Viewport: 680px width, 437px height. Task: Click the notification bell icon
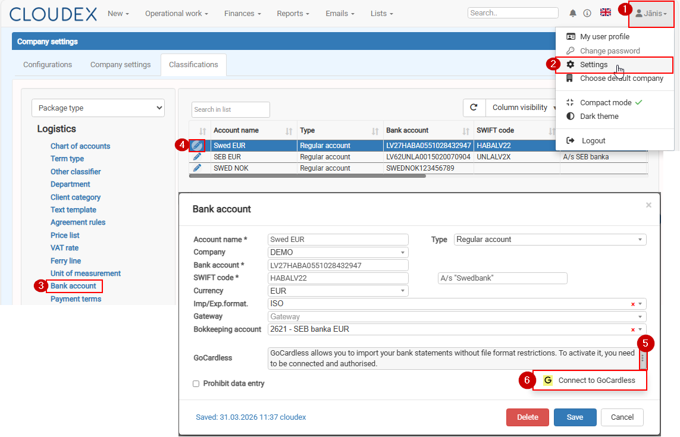click(573, 13)
